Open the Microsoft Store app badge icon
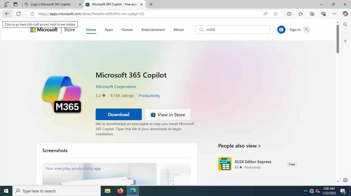The width and height of the screenshot is (351, 196). [281, 30]
